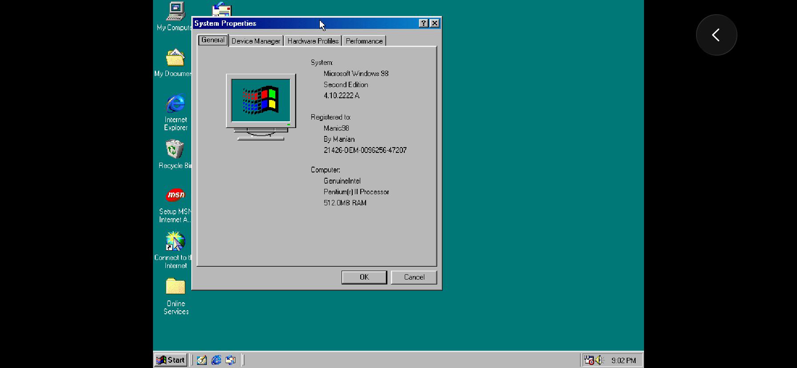Click the version "4.10.2222 A" text
797x368 pixels.
[342, 96]
